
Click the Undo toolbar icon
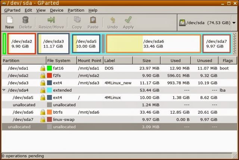tap(113, 20)
